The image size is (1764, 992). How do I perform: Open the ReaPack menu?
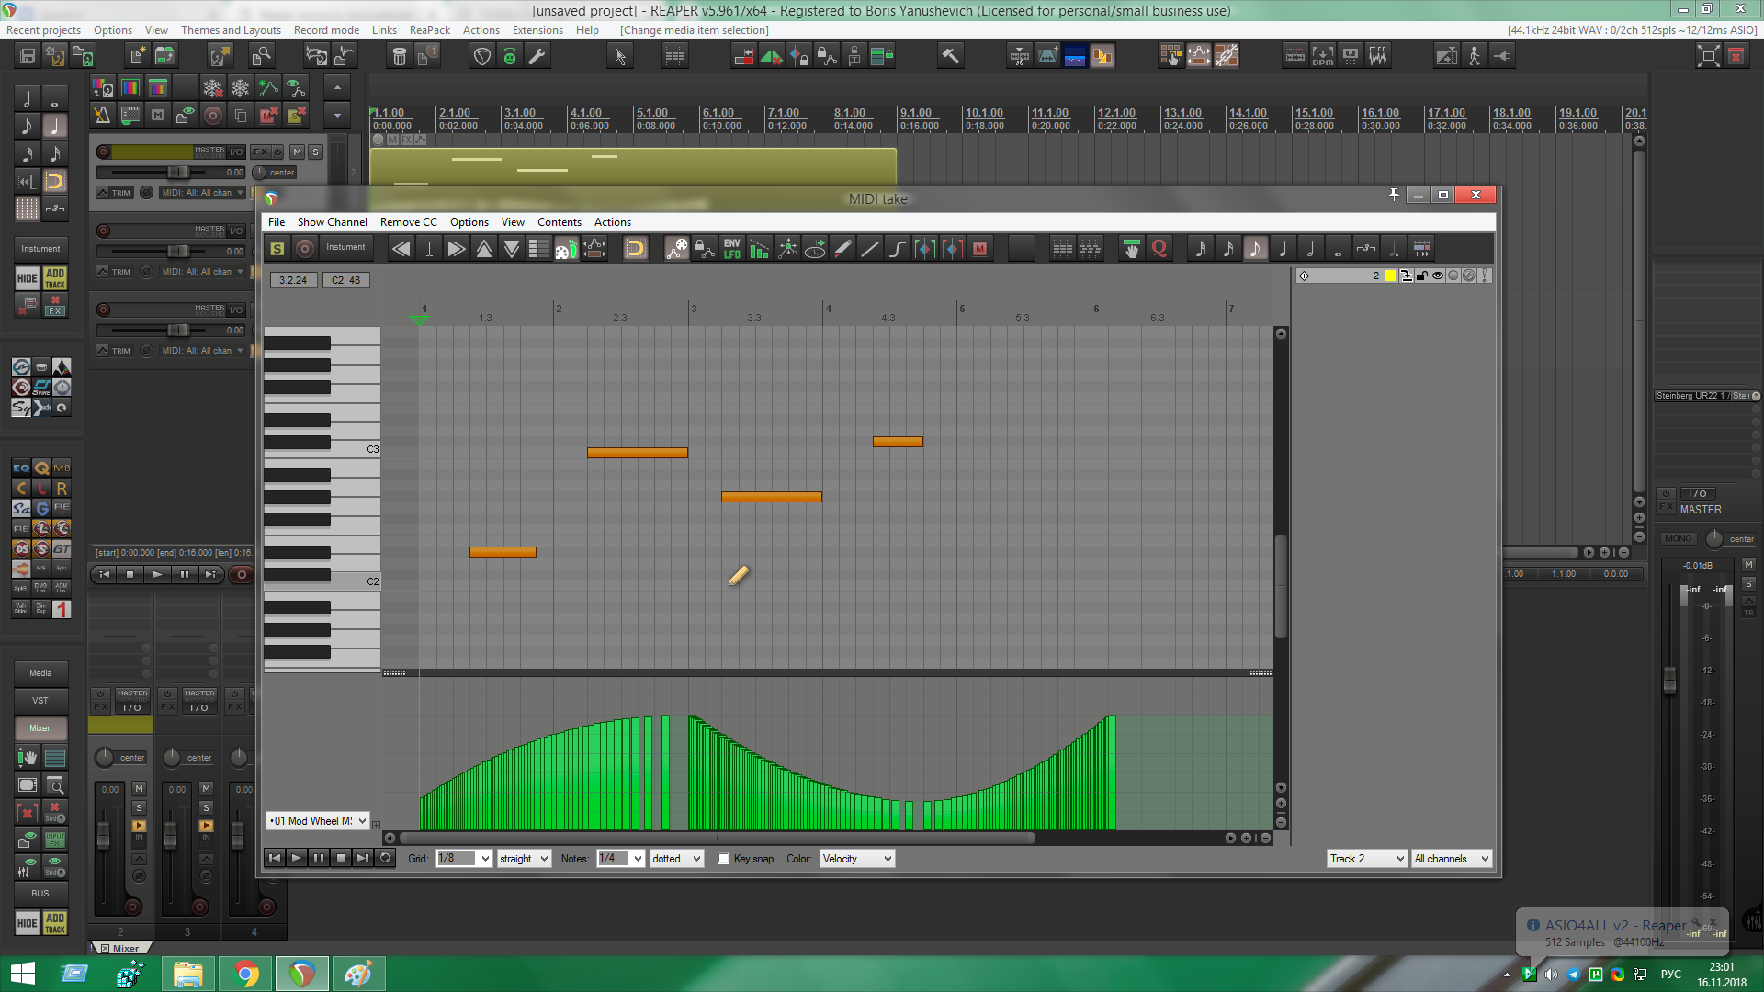(x=429, y=30)
